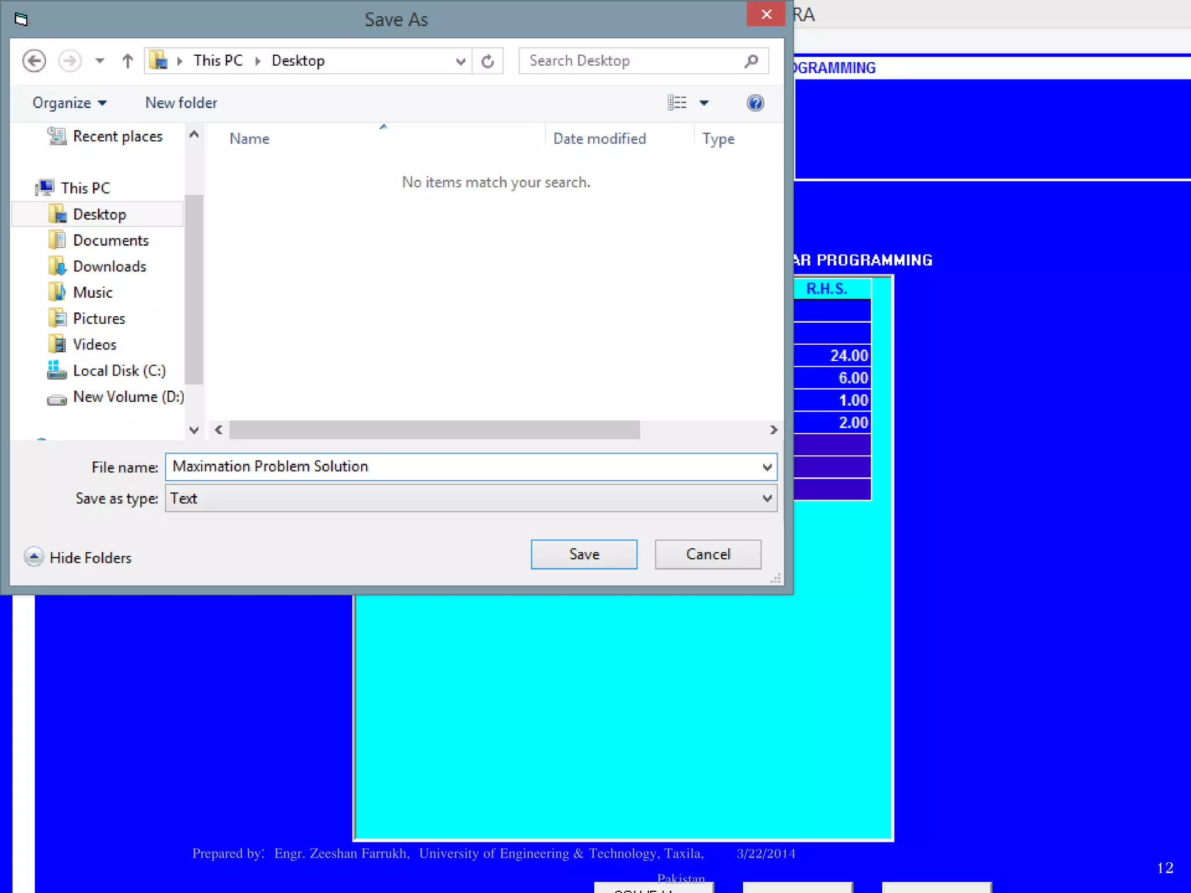Click the Back navigation arrow

pos(34,60)
